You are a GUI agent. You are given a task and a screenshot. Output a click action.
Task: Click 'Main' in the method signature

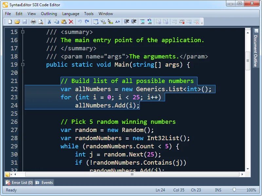pyautogui.click(x=122, y=64)
